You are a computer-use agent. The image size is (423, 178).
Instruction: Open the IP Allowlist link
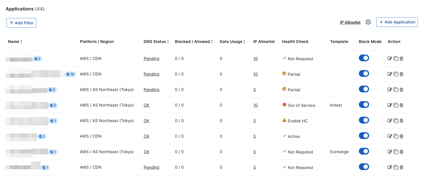pos(350,22)
